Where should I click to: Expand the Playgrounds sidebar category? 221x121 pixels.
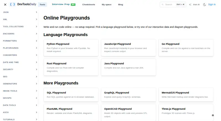(20, 48)
